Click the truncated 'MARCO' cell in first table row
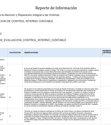 [x=4, y=61]
